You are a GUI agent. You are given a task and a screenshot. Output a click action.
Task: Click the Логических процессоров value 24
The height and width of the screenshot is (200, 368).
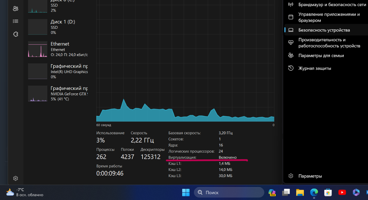pos(221,151)
